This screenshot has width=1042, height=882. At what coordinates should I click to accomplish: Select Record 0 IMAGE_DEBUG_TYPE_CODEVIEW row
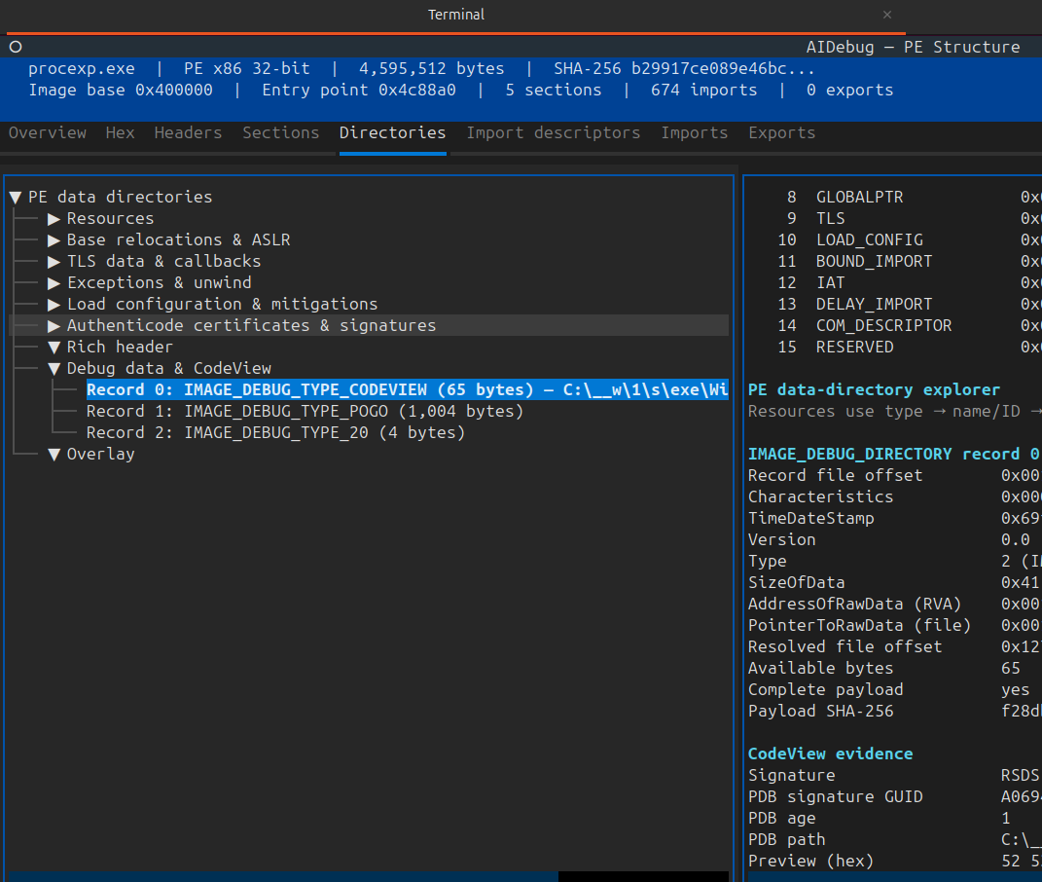tap(408, 389)
